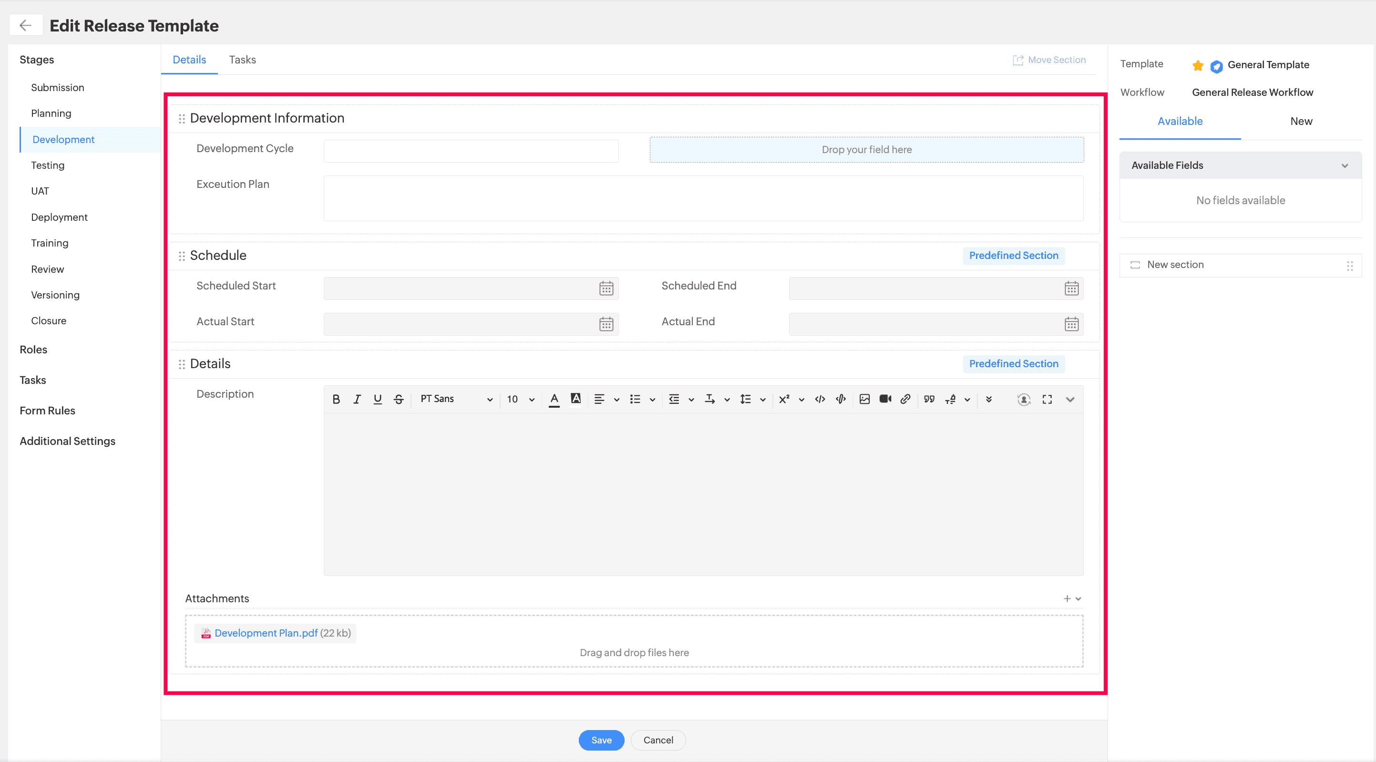Screen dimensions: 1376x762
Task: Apply italic formatting in the editor toolbar
Action: [357, 399]
